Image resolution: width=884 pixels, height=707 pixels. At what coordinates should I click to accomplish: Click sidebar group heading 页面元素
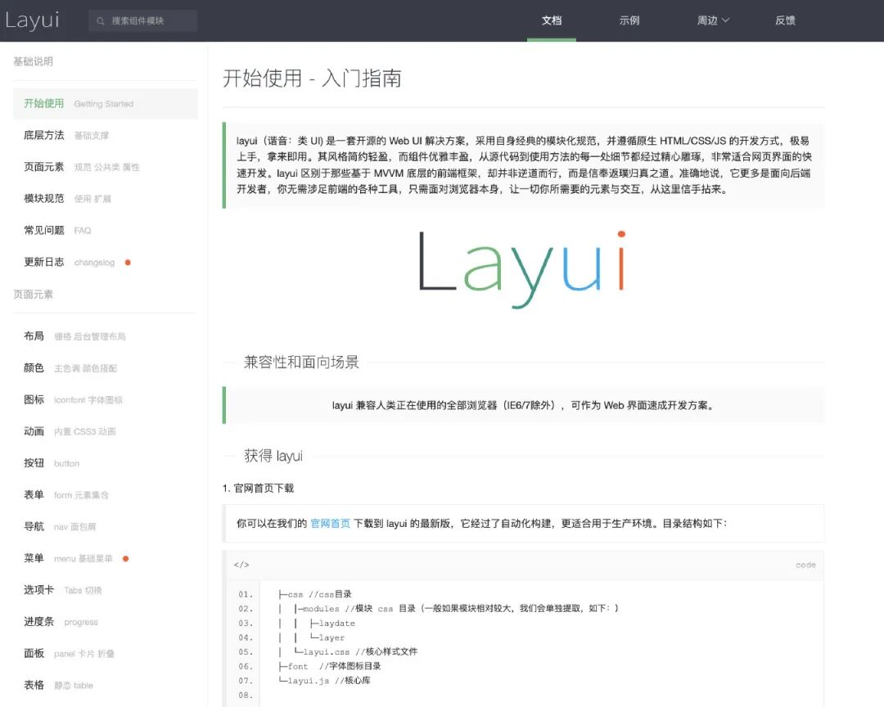(34, 295)
